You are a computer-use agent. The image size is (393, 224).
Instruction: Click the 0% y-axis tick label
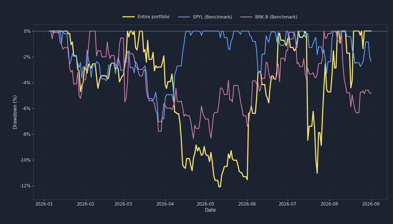coord(28,31)
